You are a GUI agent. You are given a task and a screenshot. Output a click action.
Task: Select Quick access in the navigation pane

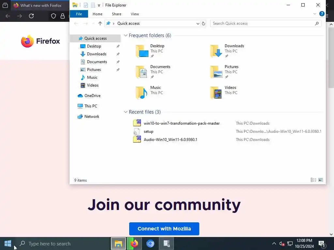[95, 38]
